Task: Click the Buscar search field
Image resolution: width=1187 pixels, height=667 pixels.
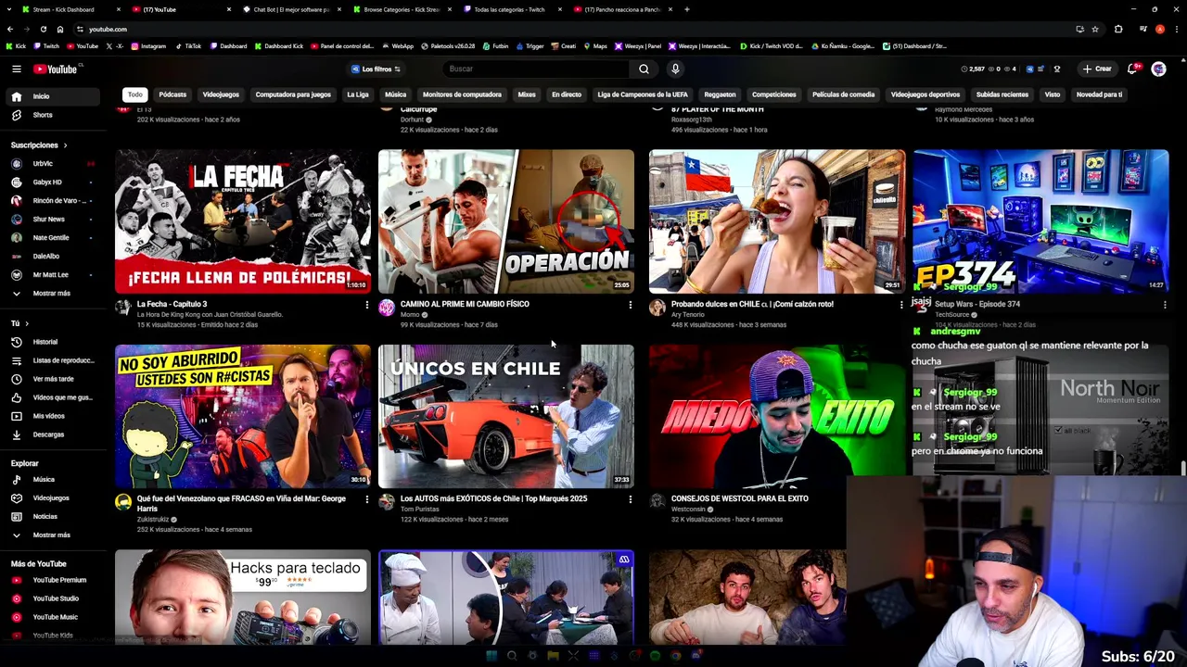Action: tap(538, 69)
